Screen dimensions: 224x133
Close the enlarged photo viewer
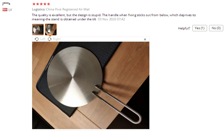point(145,40)
